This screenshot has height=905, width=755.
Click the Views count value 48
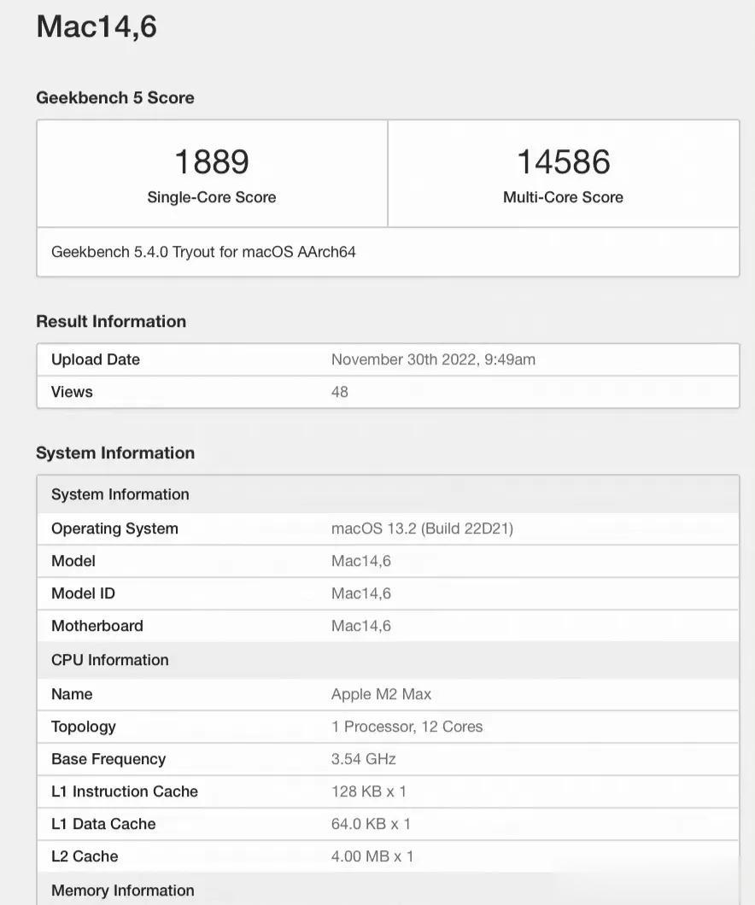pyautogui.click(x=340, y=392)
